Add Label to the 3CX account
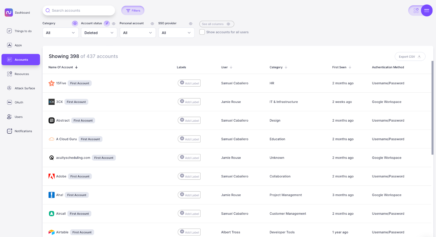436x237 pixels. coord(189,102)
